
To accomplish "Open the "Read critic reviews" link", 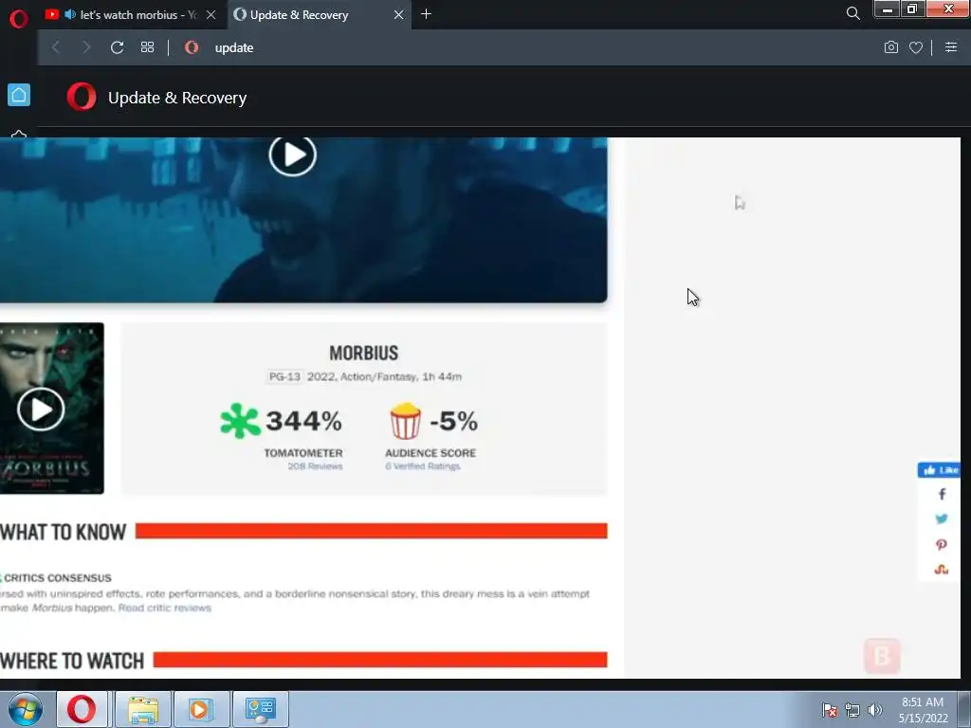I will [165, 608].
